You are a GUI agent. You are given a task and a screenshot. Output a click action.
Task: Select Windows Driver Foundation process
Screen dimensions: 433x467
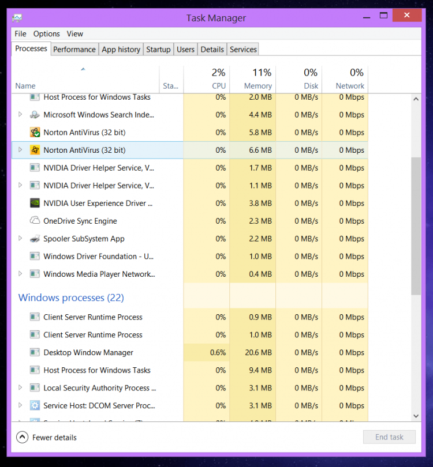190,257
